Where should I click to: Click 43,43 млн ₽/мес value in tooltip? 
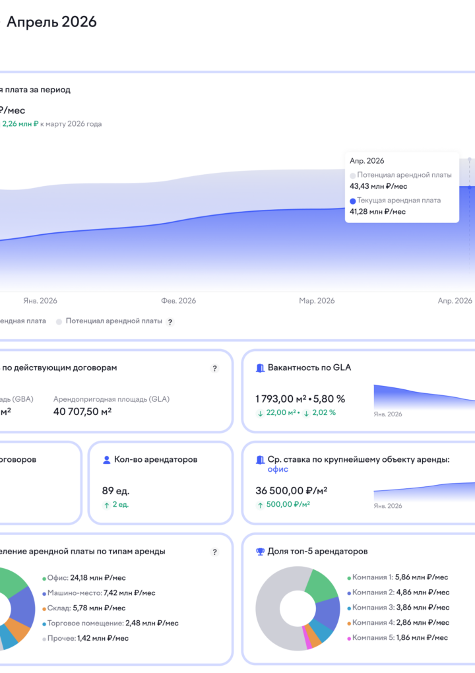[379, 186]
